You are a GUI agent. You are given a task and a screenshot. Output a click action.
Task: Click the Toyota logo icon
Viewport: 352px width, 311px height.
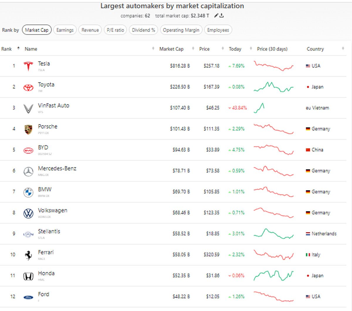click(x=28, y=87)
